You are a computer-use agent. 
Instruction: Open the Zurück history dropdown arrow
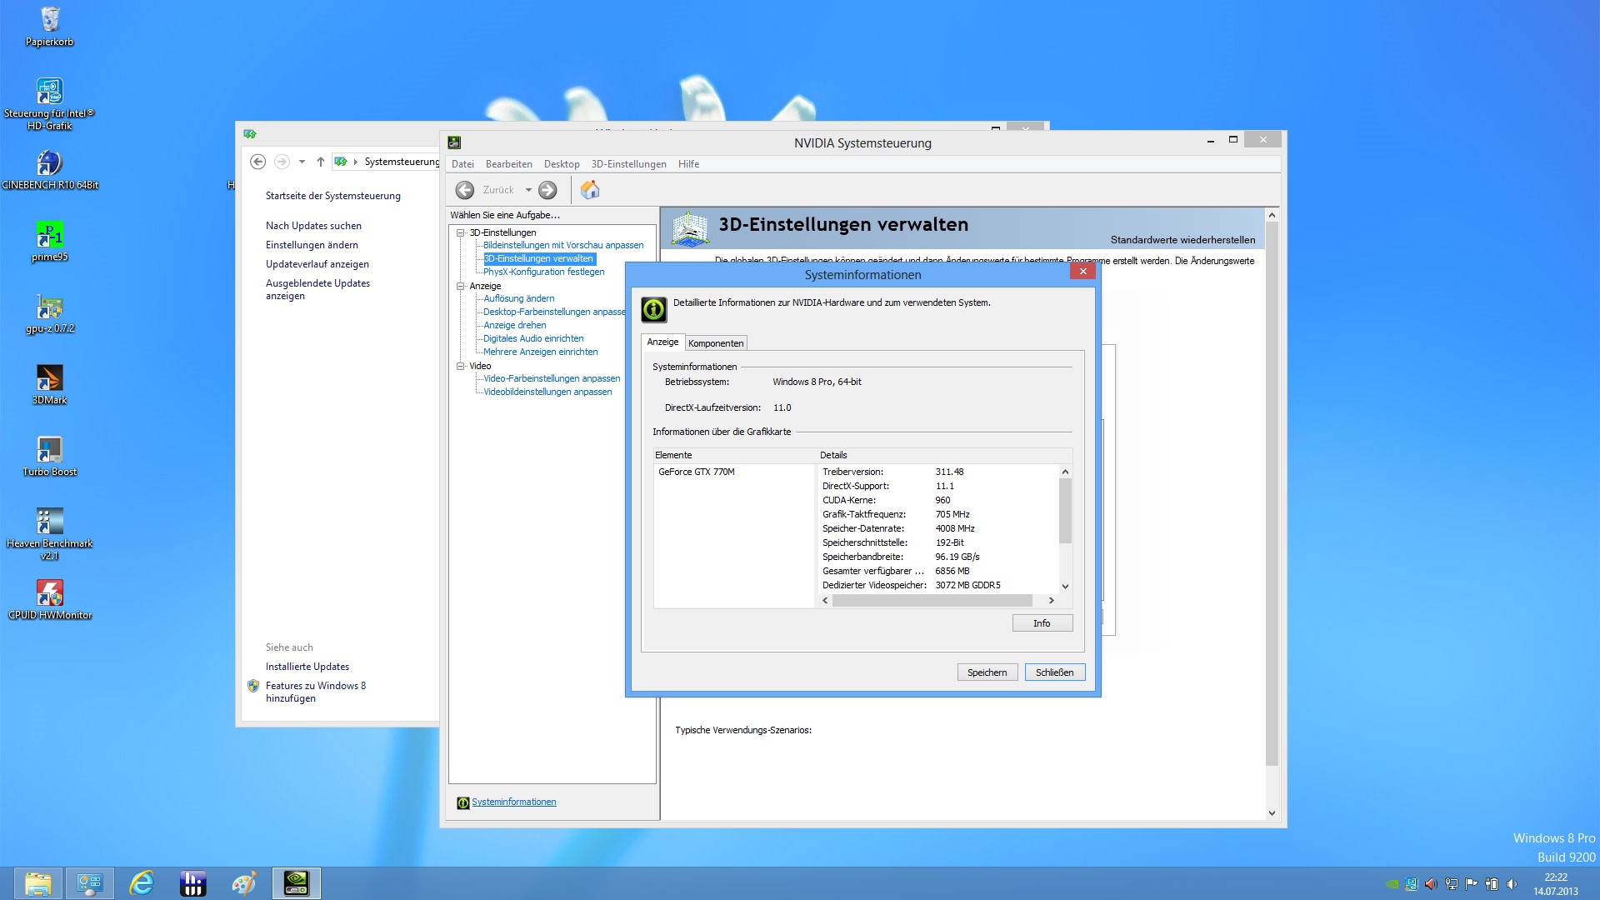[528, 190]
